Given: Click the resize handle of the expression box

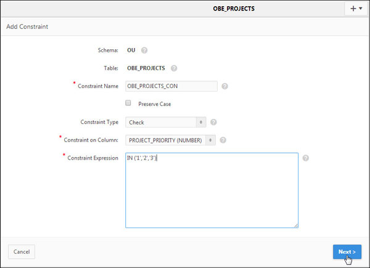Looking at the screenshot, I should 296,225.
